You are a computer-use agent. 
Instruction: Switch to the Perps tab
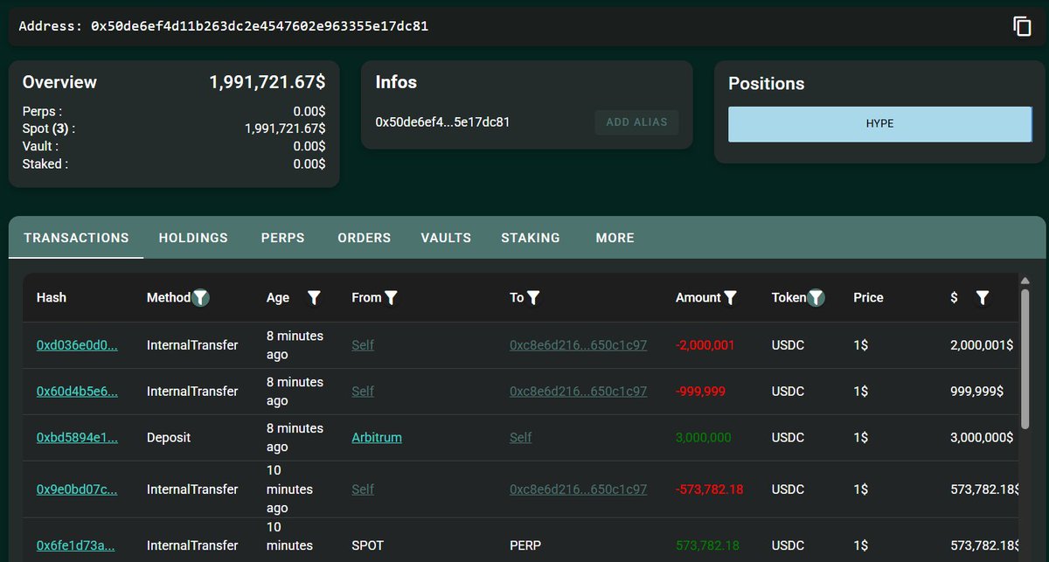(282, 238)
